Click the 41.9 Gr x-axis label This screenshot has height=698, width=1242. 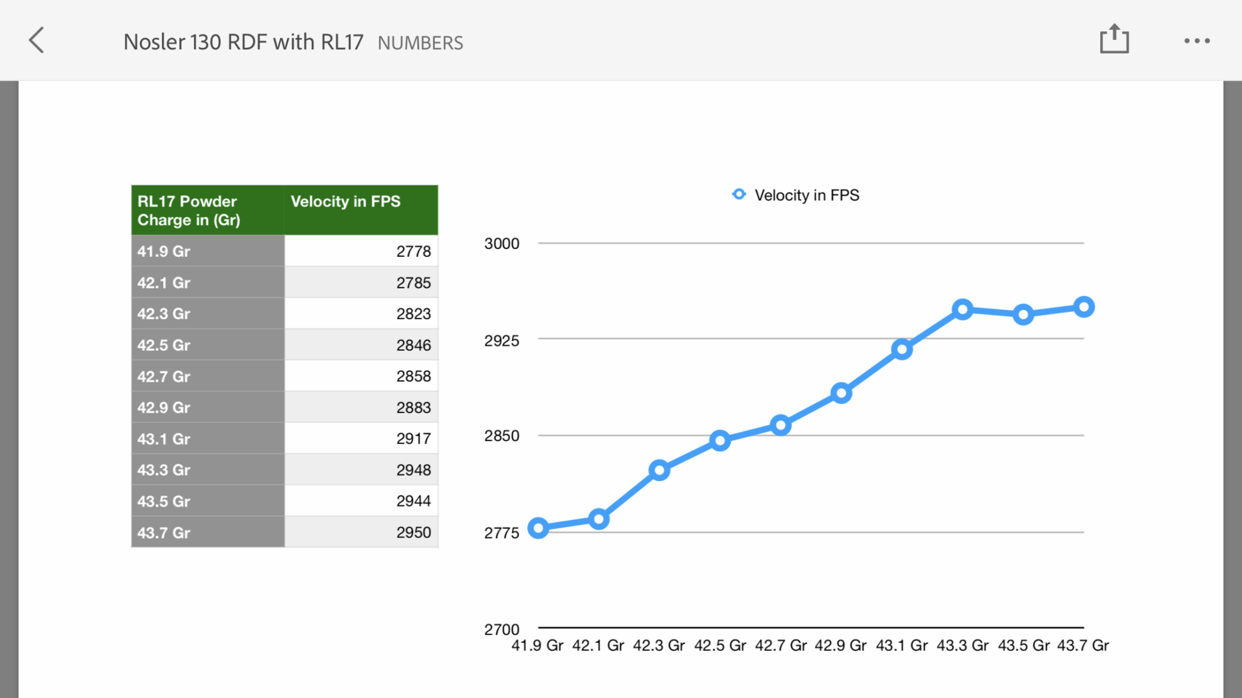(x=537, y=645)
